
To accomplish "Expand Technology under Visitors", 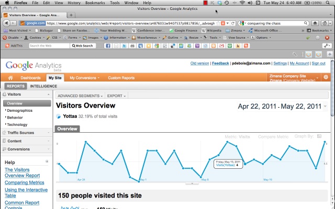I will click(16, 124).
